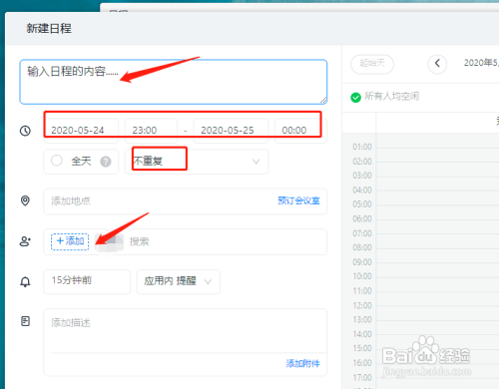The height and width of the screenshot is (389, 499).
Task: Click the 添加描述 description field
Action: coord(186,331)
